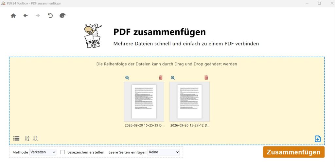Preview the 15-27-12 file with the magnifier
Screen dimensions: 335x167
point(173,78)
